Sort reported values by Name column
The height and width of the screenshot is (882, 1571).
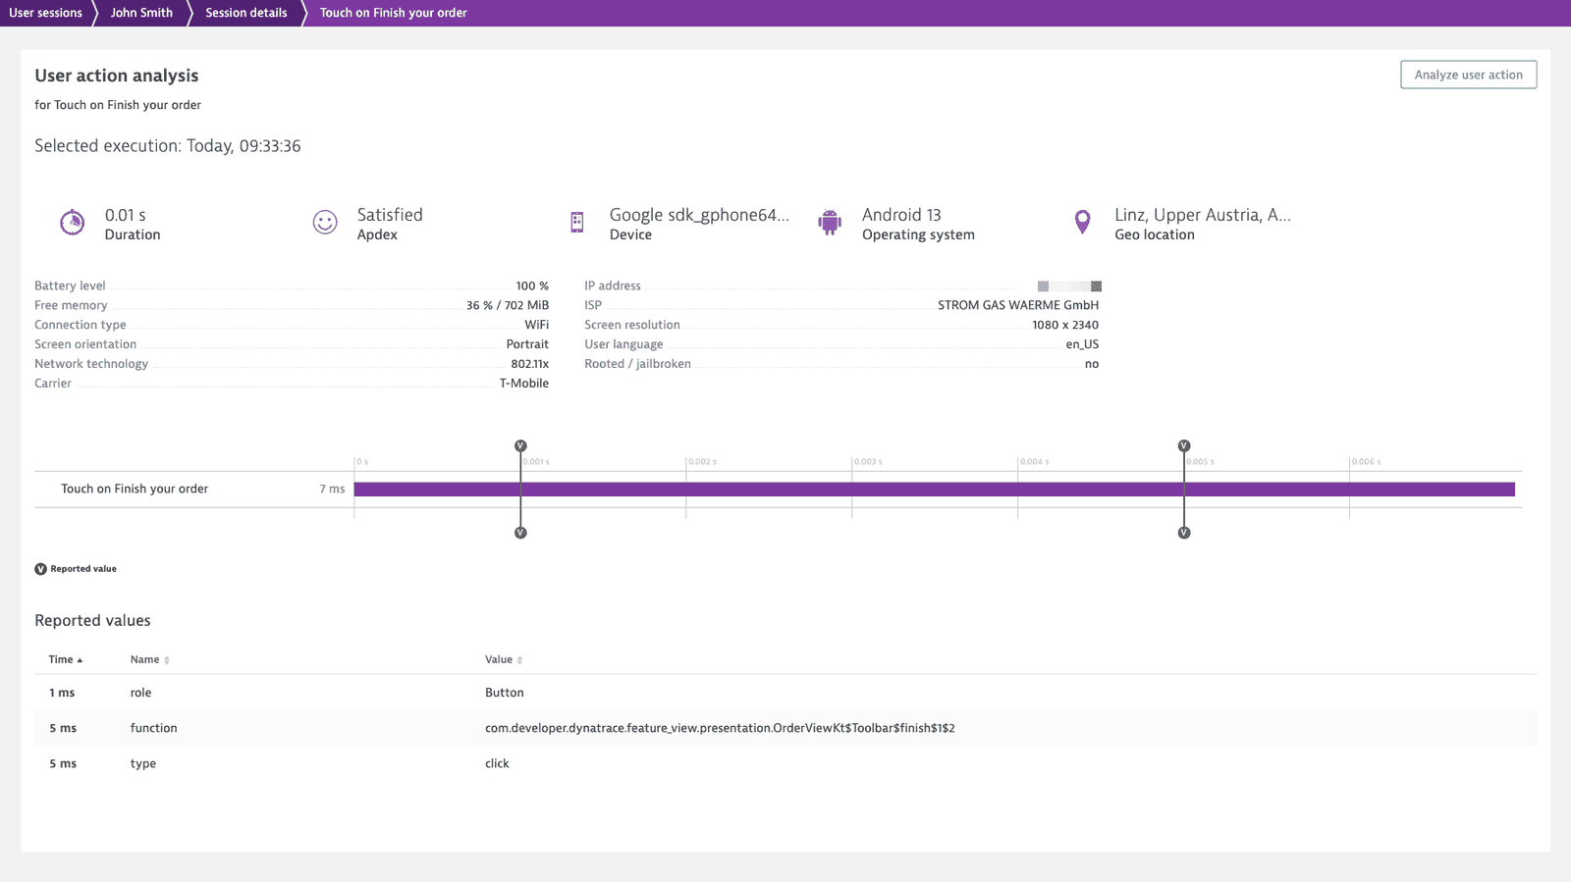pyautogui.click(x=149, y=659)
